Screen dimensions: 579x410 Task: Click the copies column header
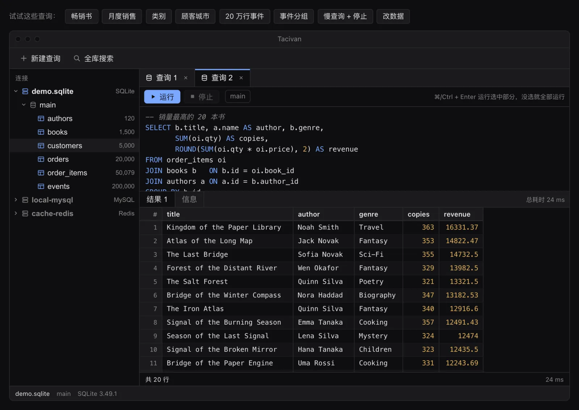tap(421, 214)
